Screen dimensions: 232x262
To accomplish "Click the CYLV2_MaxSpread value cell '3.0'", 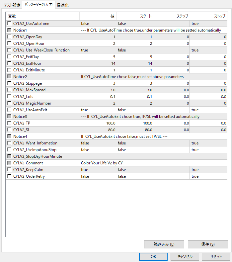I will tap(98, 90).
